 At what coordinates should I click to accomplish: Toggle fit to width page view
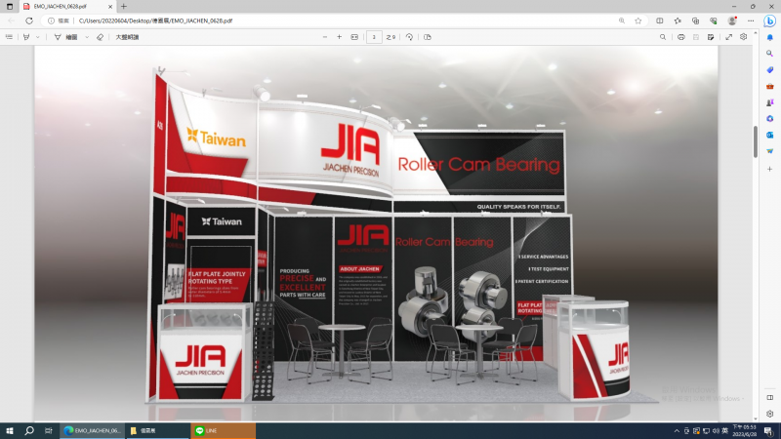[353, 37]
